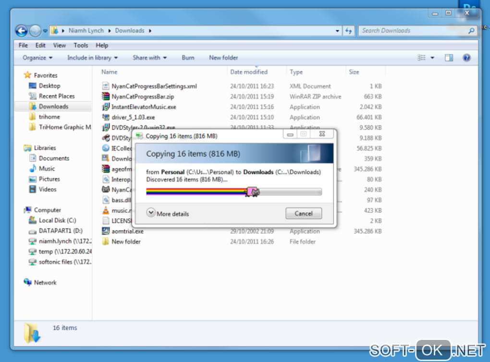
Task: Click InstantElevatorMusic.exe file icon
Action: tap(106, 106)
